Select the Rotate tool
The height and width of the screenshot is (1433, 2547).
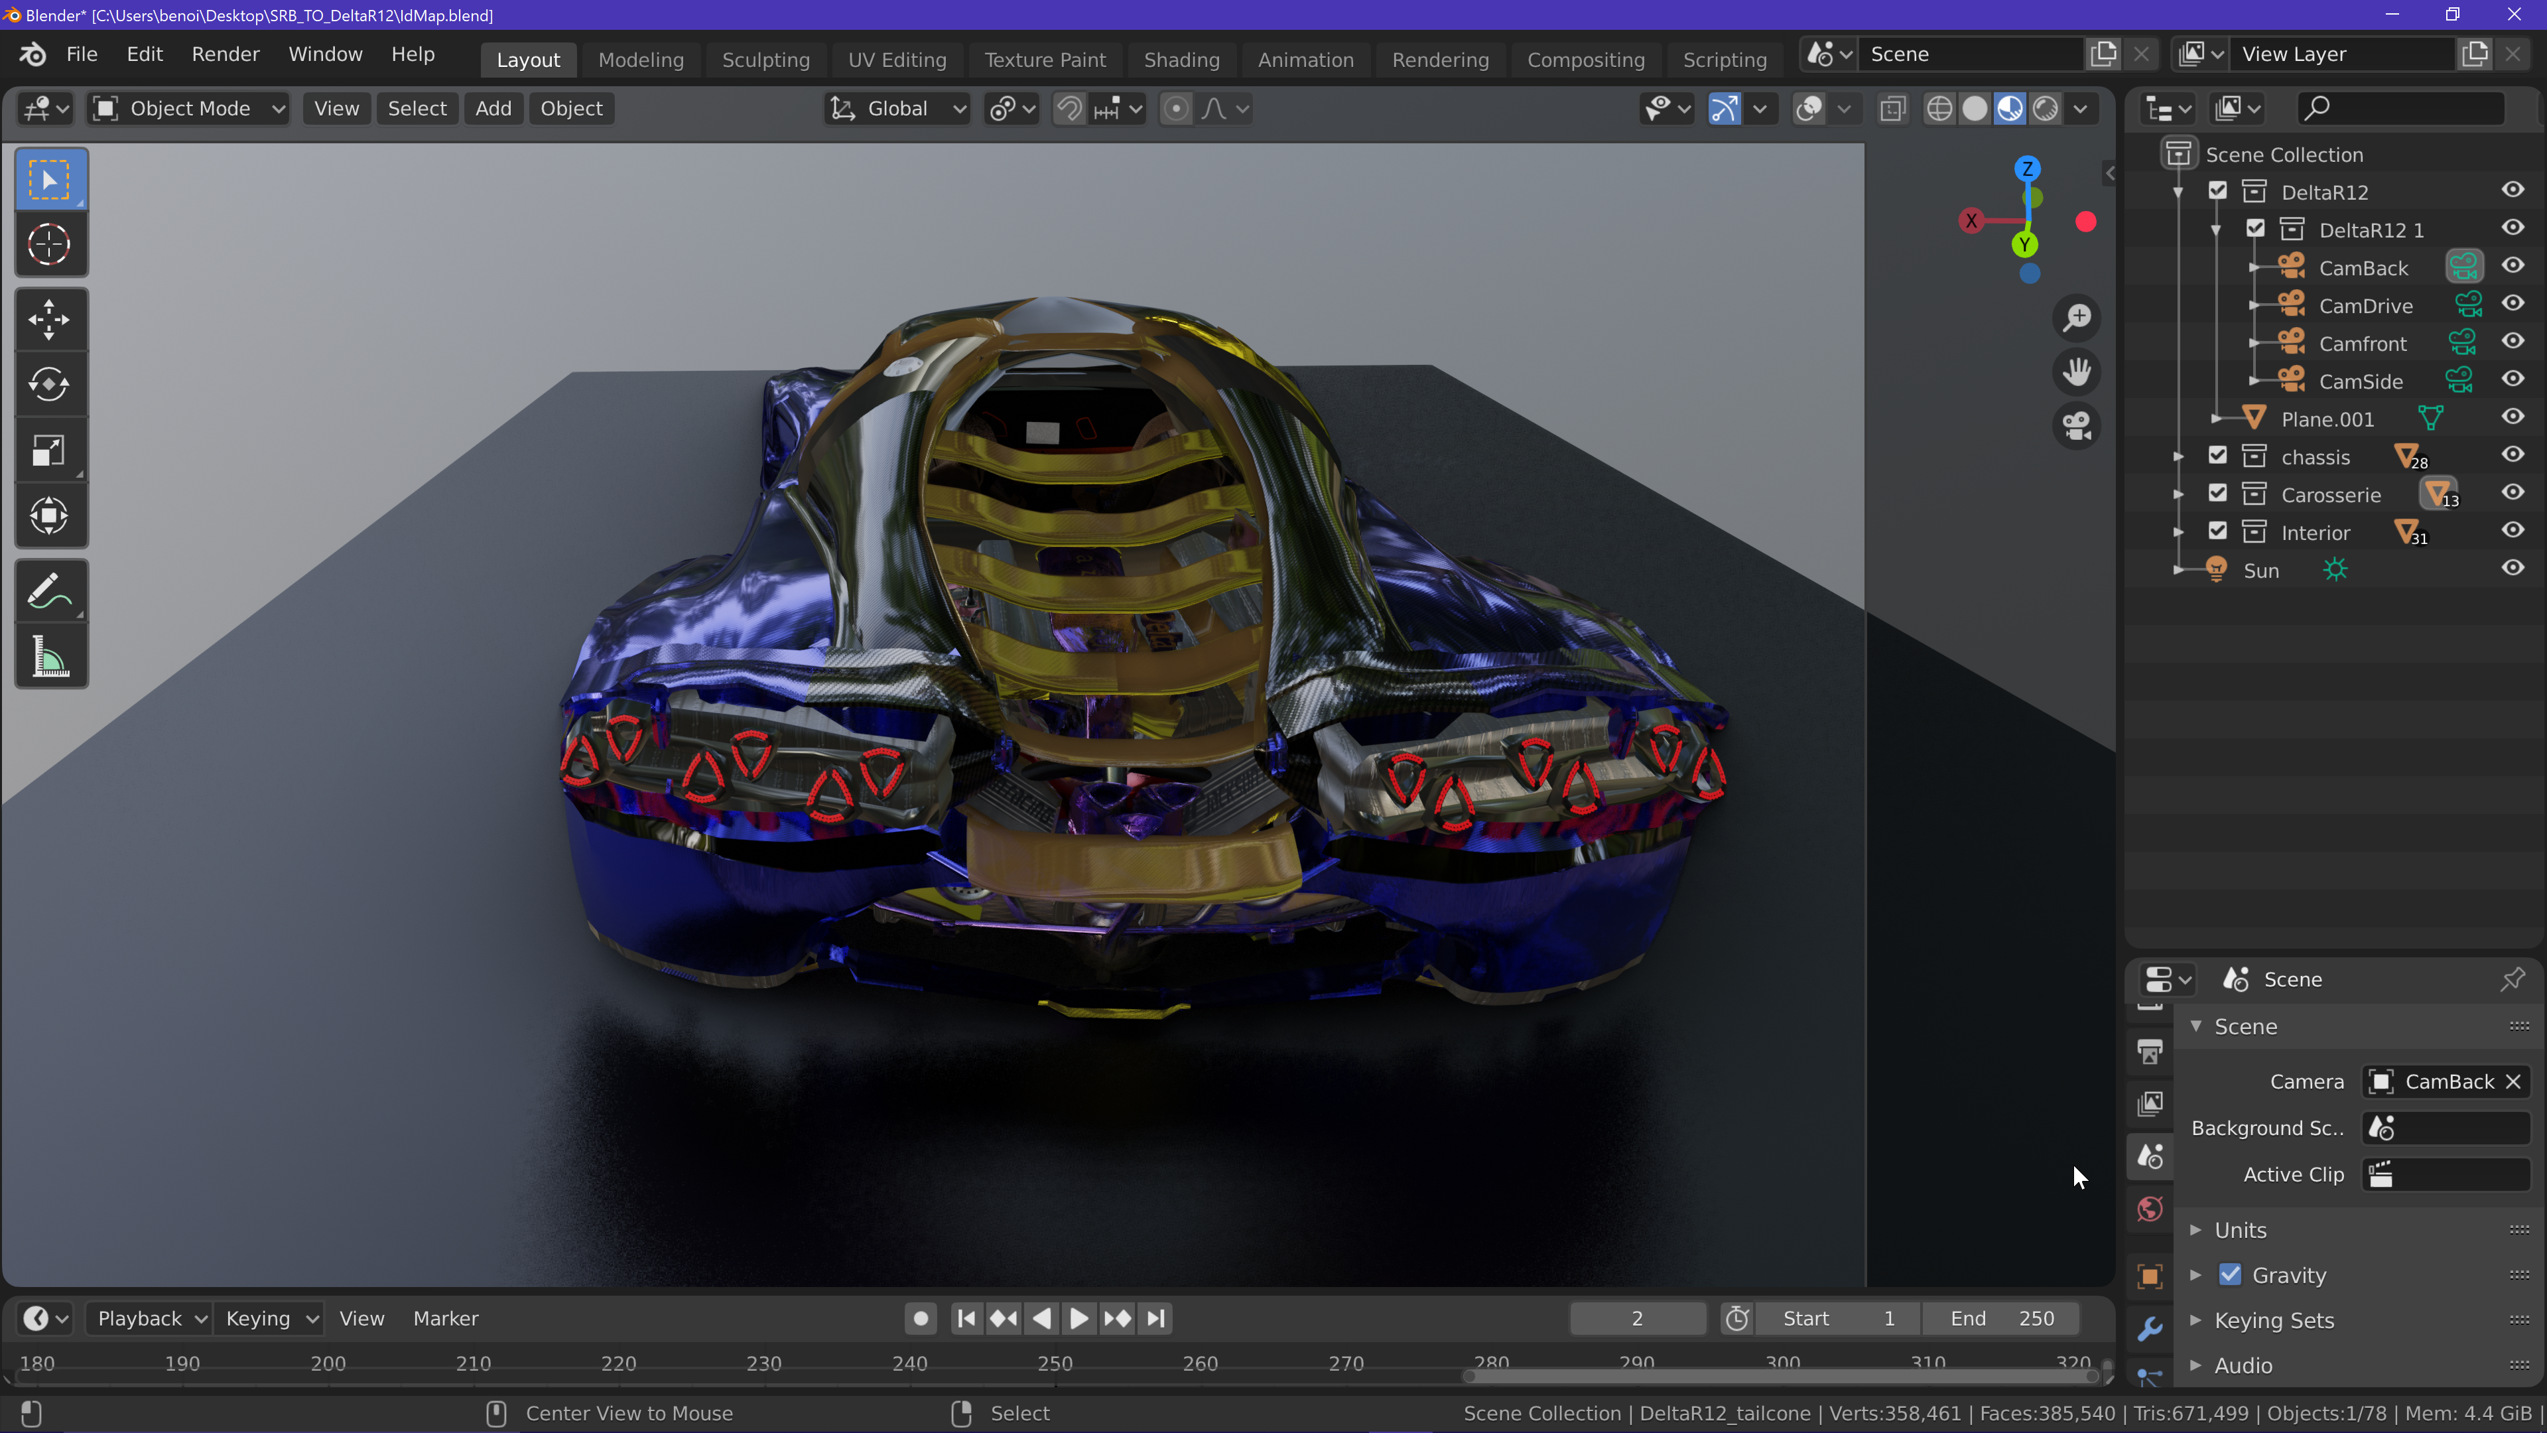pos(50,385)
